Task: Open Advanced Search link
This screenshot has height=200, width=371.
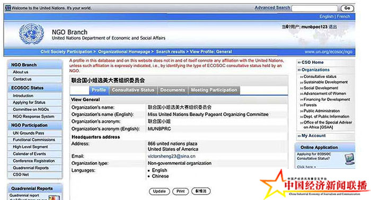Action: (272, 7)
